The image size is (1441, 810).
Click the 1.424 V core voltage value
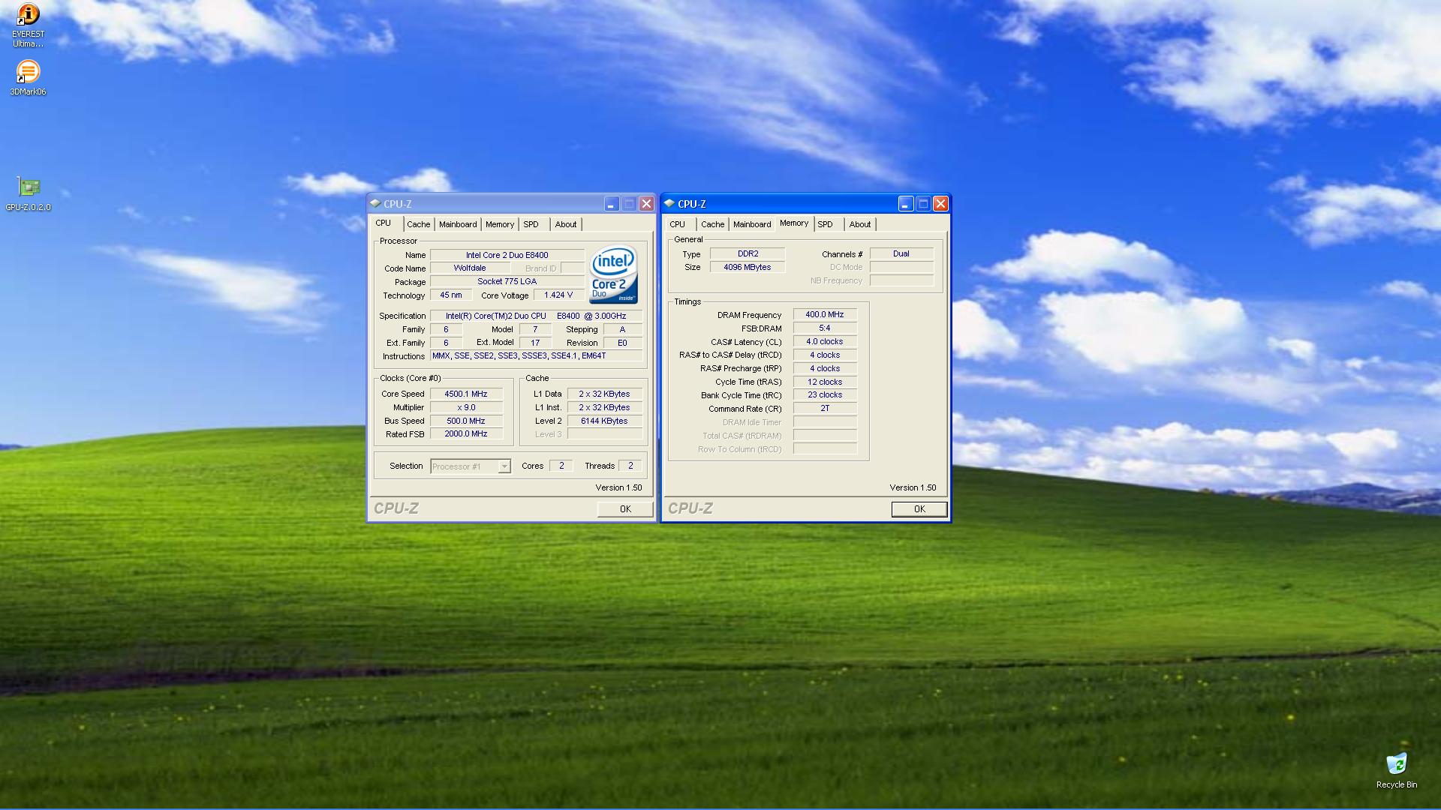tap(558, 295)
